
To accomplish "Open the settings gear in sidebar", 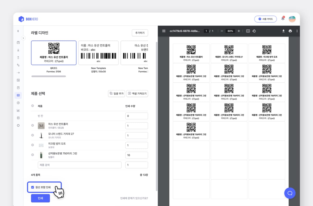I will 18,125.
